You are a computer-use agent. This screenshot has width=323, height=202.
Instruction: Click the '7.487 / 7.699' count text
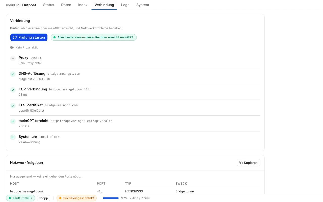tap(140, 198)
